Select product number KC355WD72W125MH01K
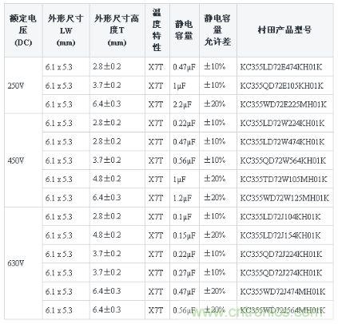Screen dimensions: 338x324 point(284,198)
